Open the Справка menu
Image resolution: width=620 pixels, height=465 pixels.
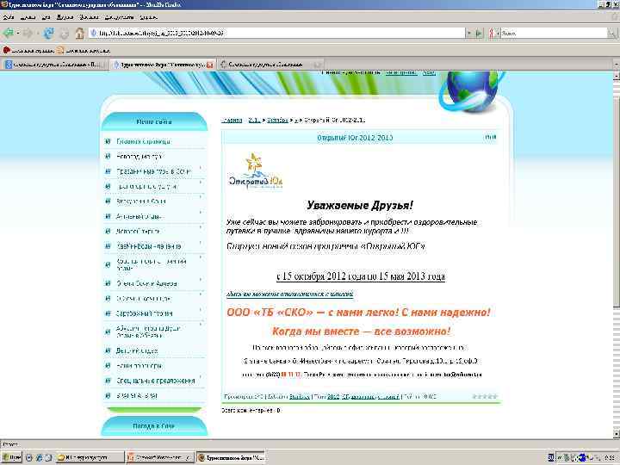149,17
